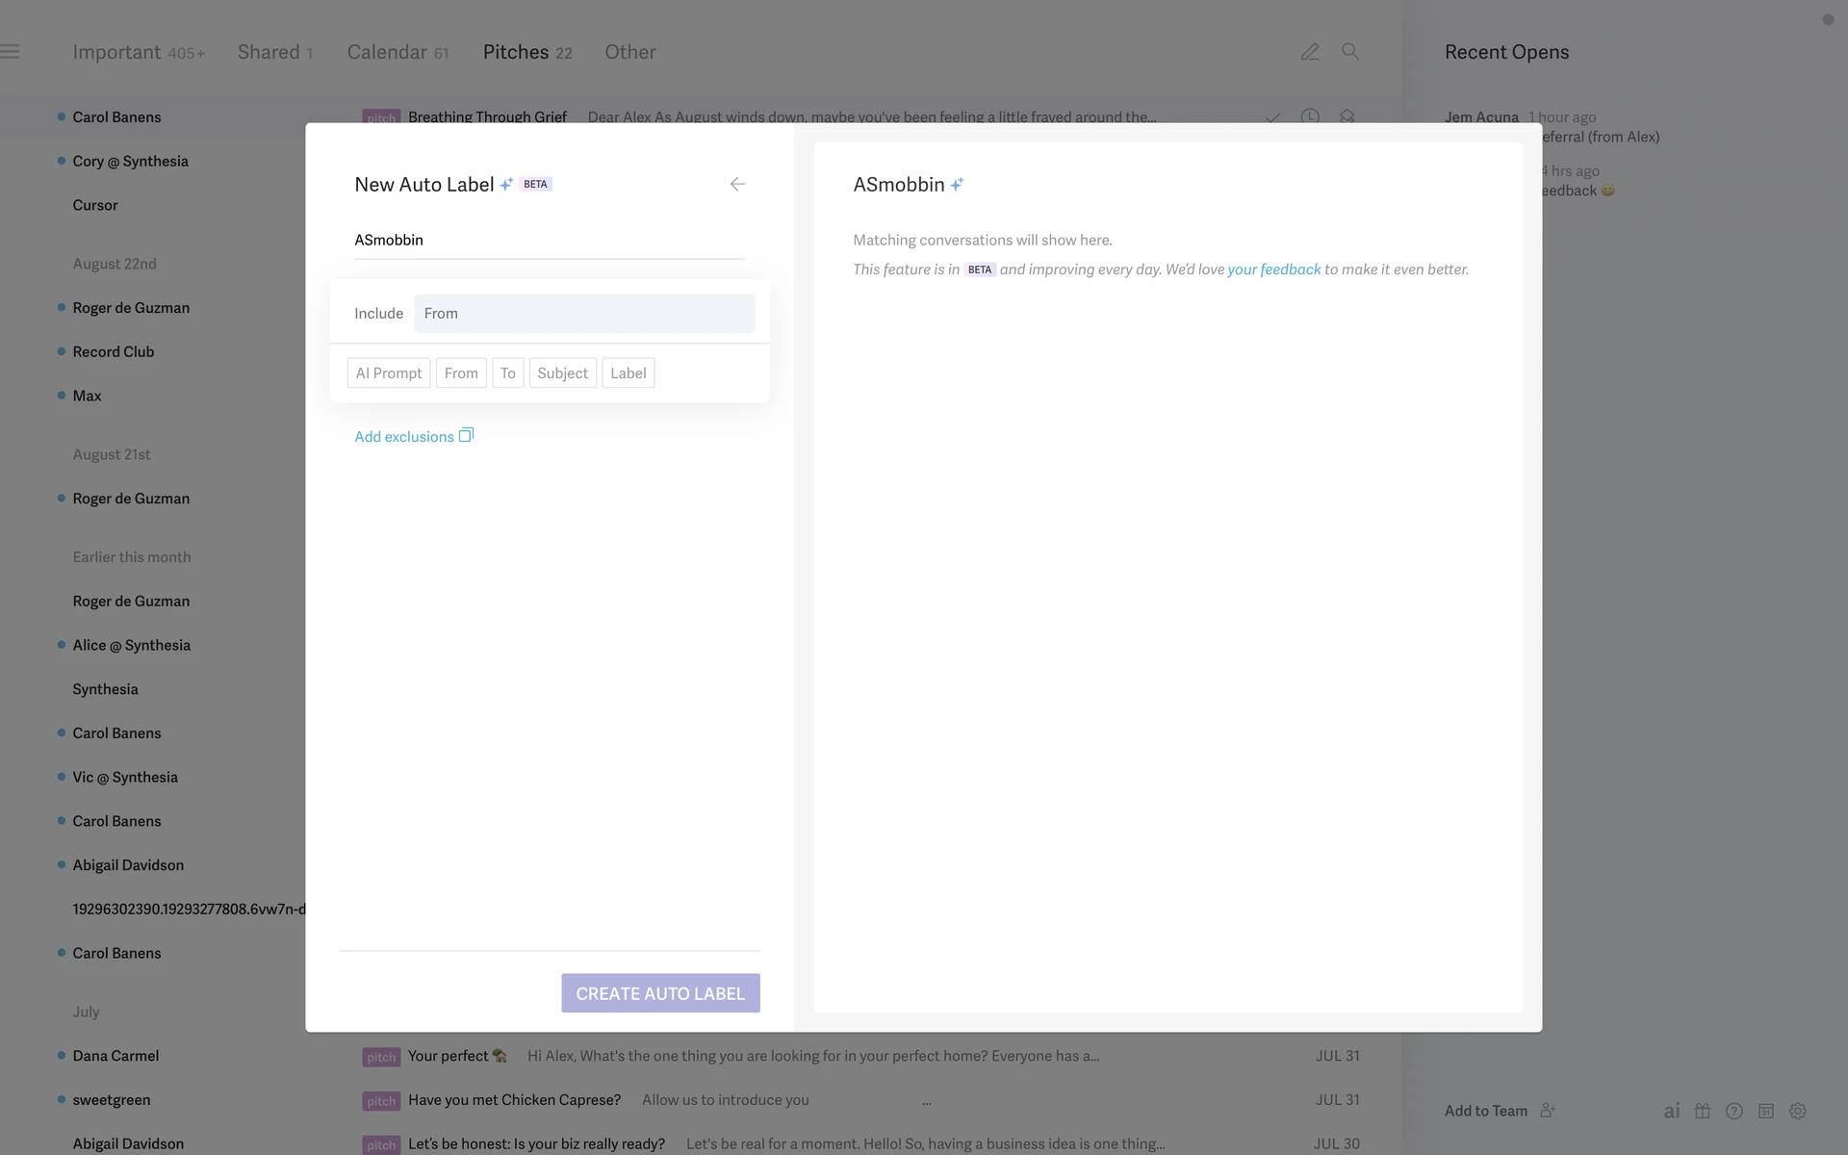The width and height of the screenshot is (1848, 1155).
Task: Choose the Subject filter chip
Action: (562, 373)
